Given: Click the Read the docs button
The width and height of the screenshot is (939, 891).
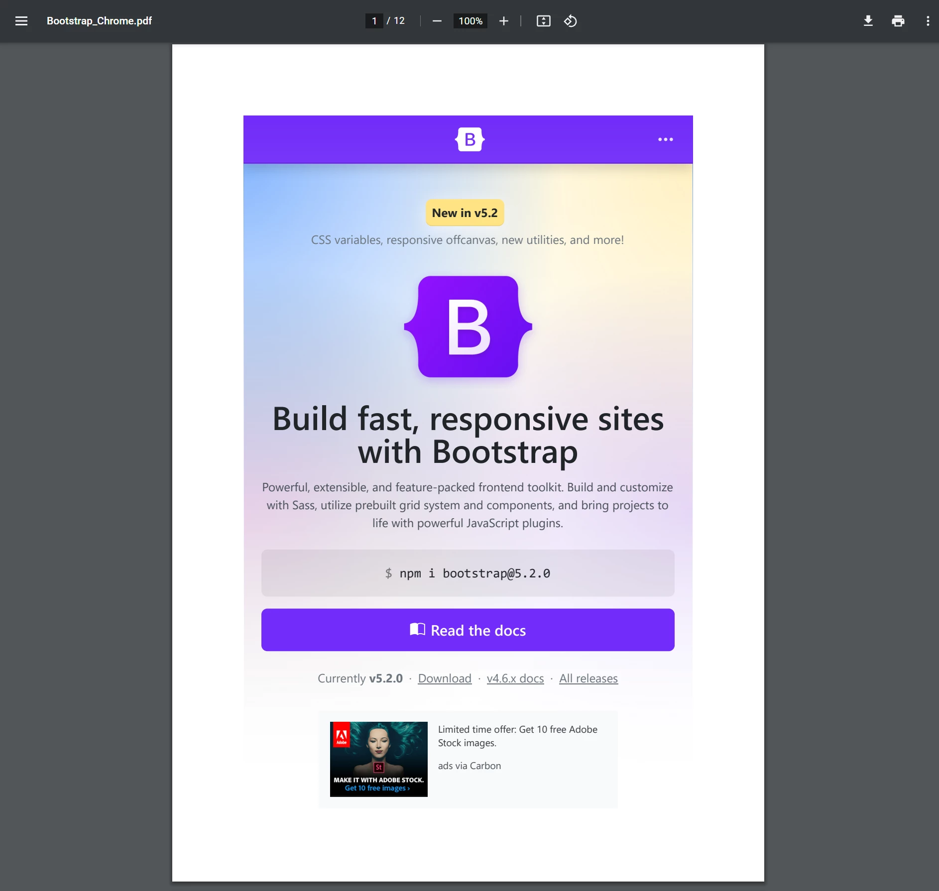Looking at the screenshot, I should pos(468,630).
